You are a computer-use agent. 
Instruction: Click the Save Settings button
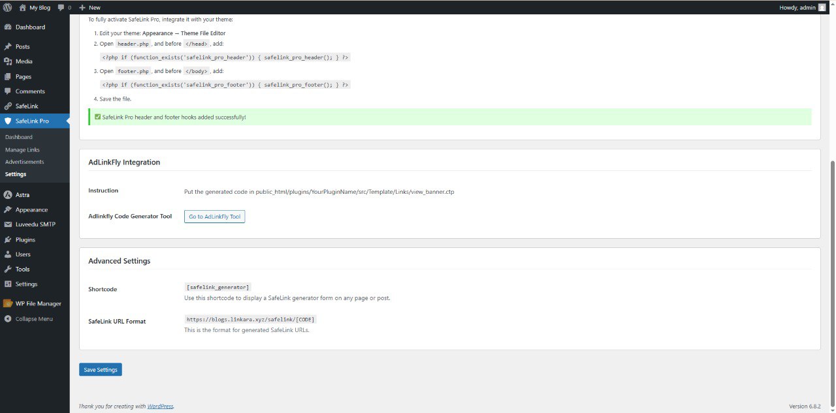[x=101, y=369]
